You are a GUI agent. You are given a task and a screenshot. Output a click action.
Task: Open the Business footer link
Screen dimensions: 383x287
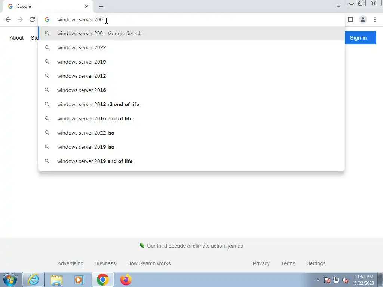[x=105, y=263]
